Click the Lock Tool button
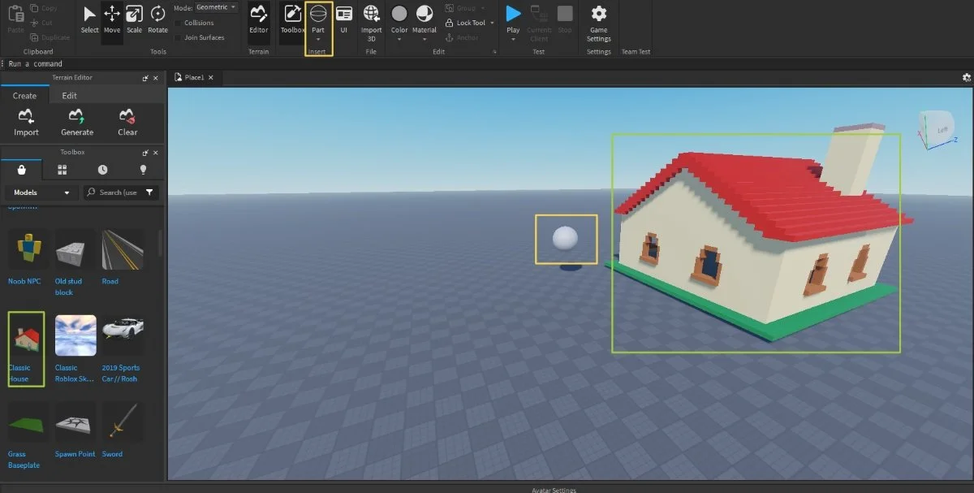 tap(465, 23)
